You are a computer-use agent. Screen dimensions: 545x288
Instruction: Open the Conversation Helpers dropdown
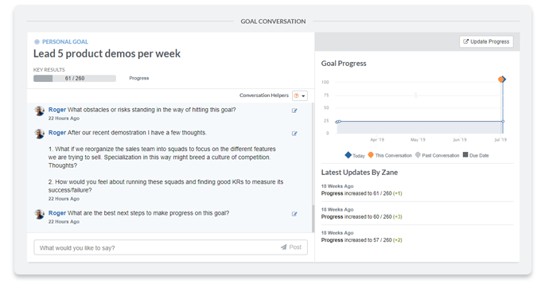coord(300,95)
